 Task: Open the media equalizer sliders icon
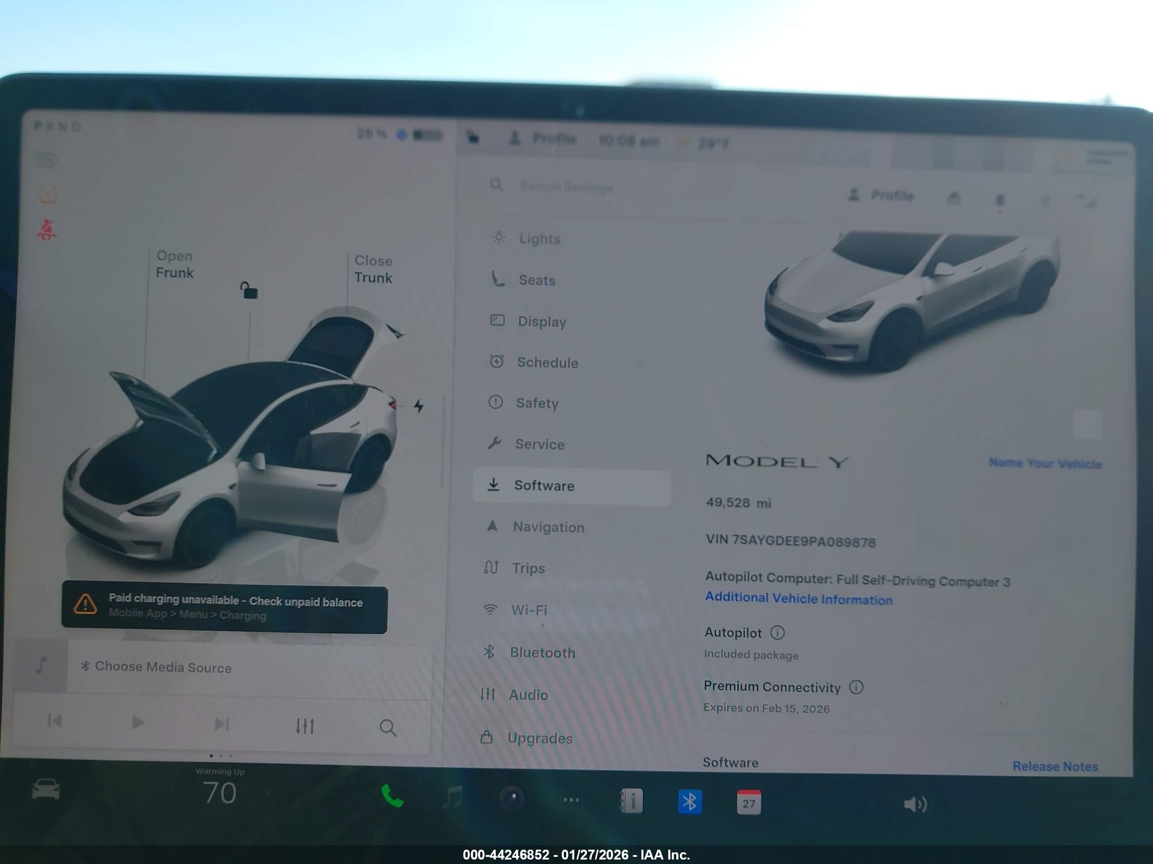pos(305,726)
